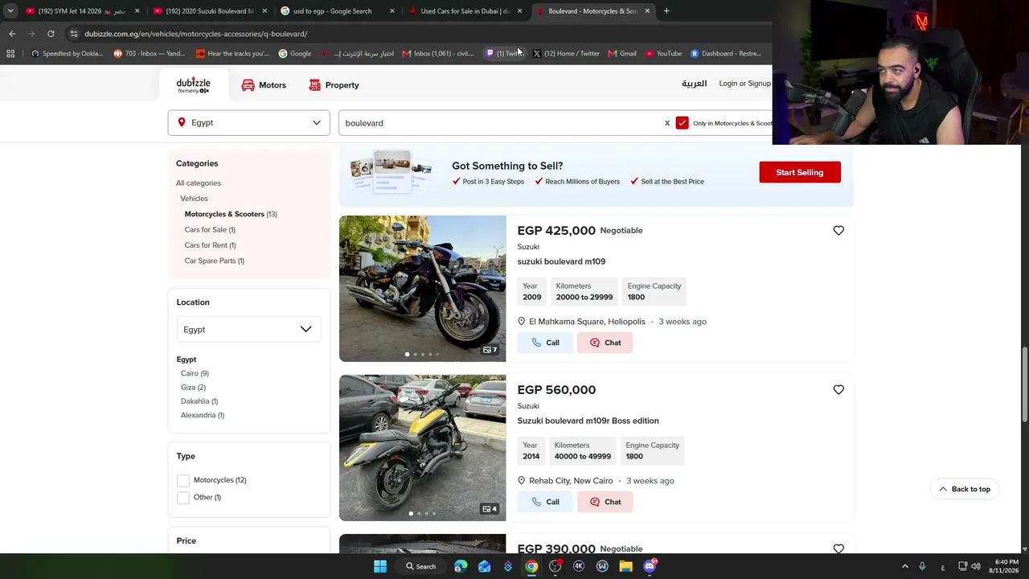Filter location by Giza (2)
Viewport: 1029px width, 579px height.
click(x=193, y=388)
